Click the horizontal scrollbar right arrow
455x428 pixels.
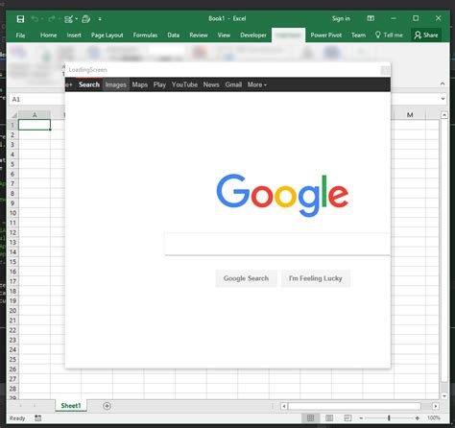tap(436, 406)
